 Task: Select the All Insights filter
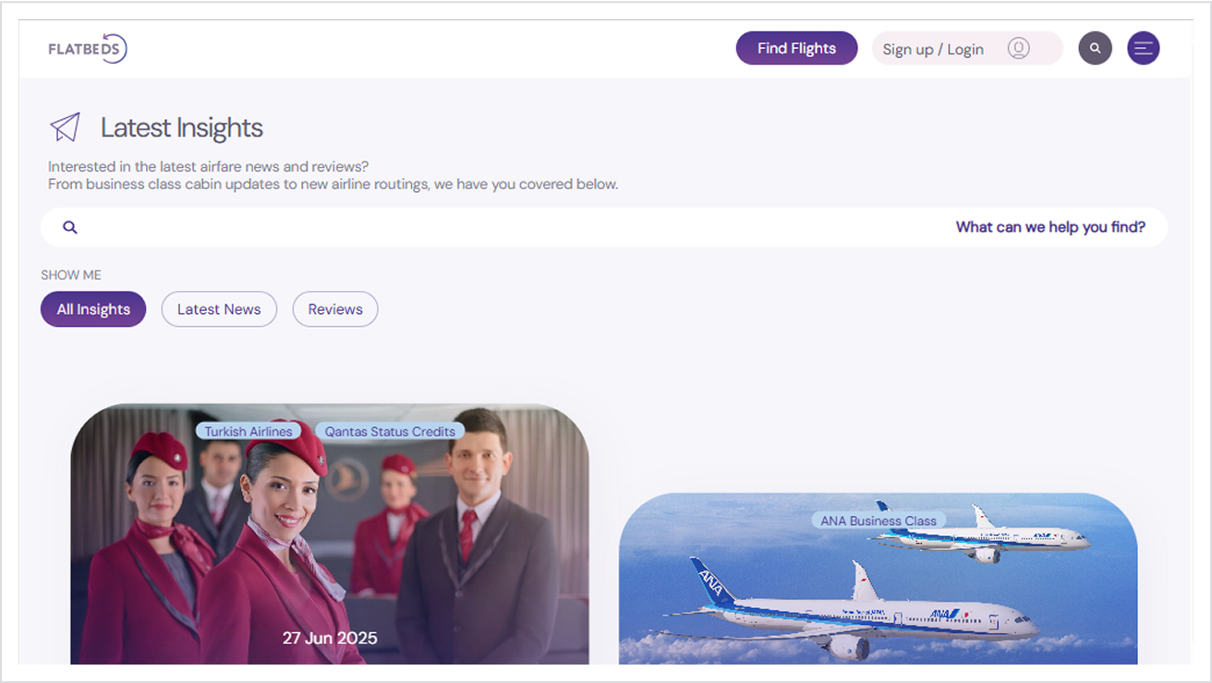pyautogui.click(x=93, y=309)
